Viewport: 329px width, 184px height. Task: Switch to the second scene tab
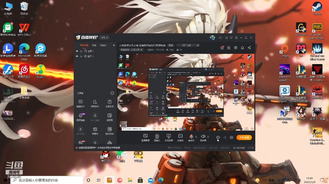click(x=94, y=45)
